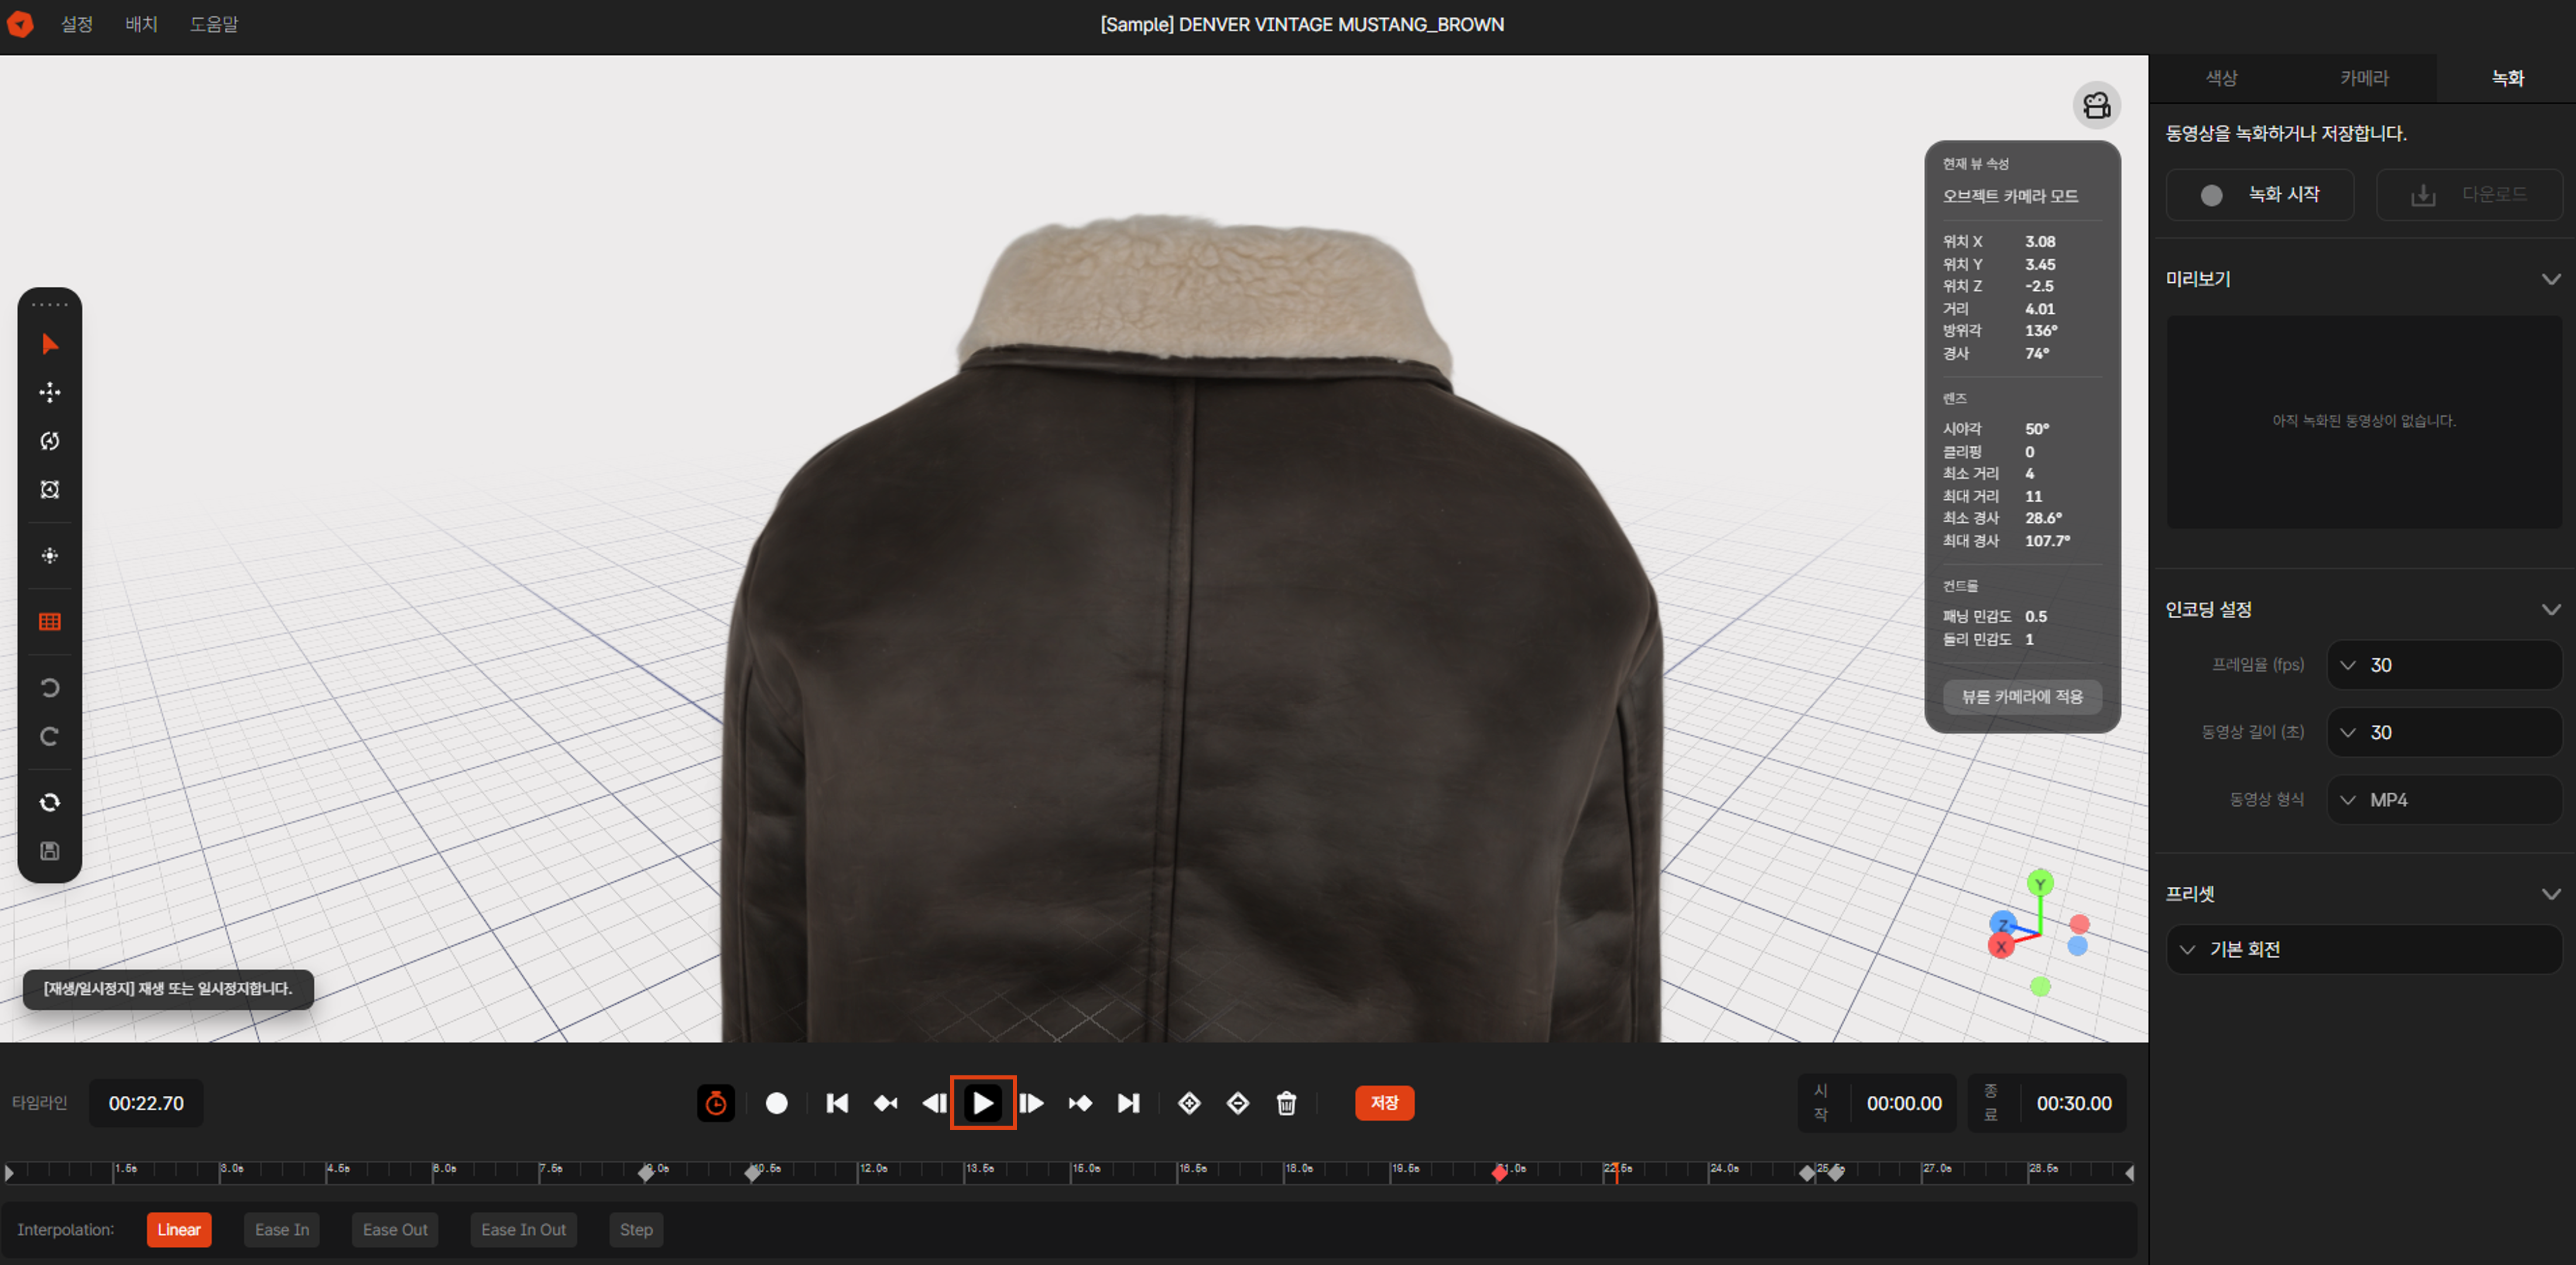Select the arrow selection tool
Viewport: 2576px width, 1265px height.
point(49,344)
